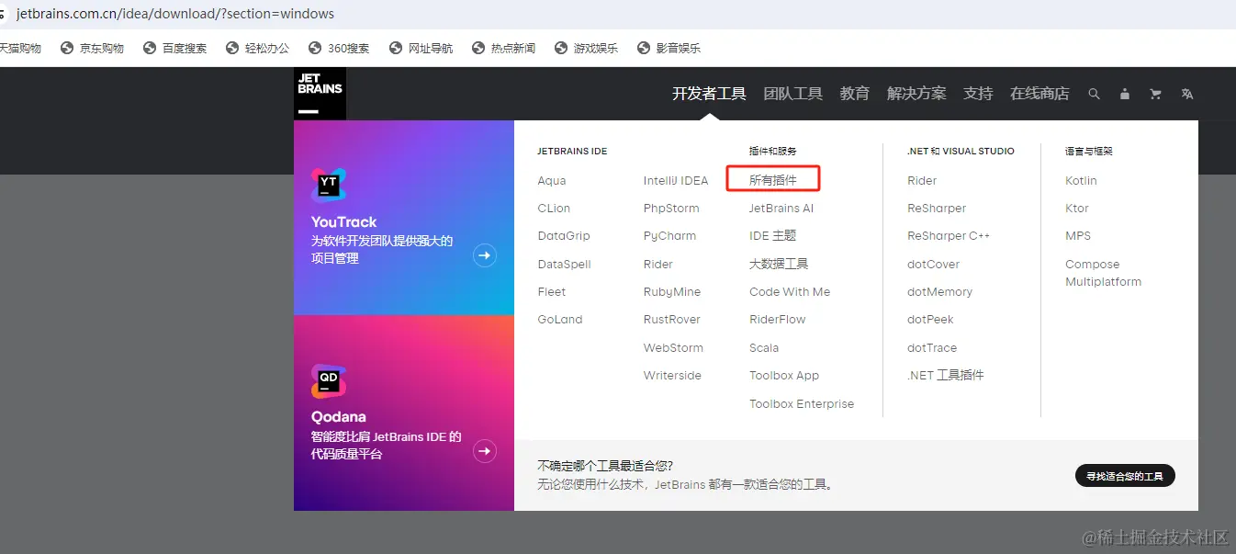Open the RiderFlow link

click(778, 320)
